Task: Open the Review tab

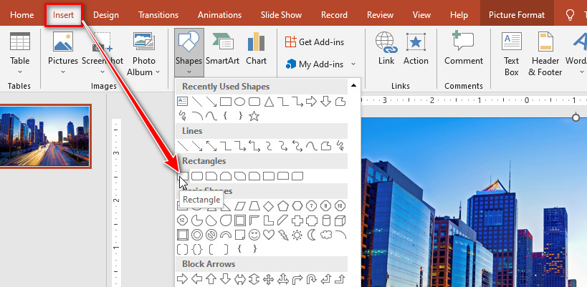Action: pyautogui.click(x=380, y=15)
